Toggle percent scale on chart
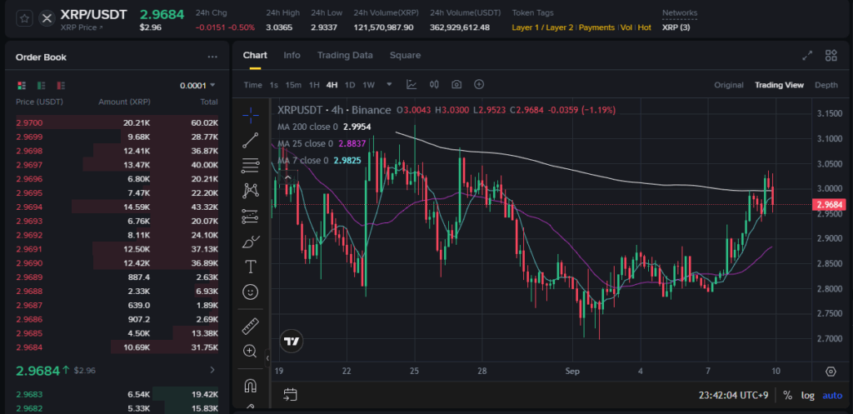Viewport: 853px width, 414px height. 787,395
